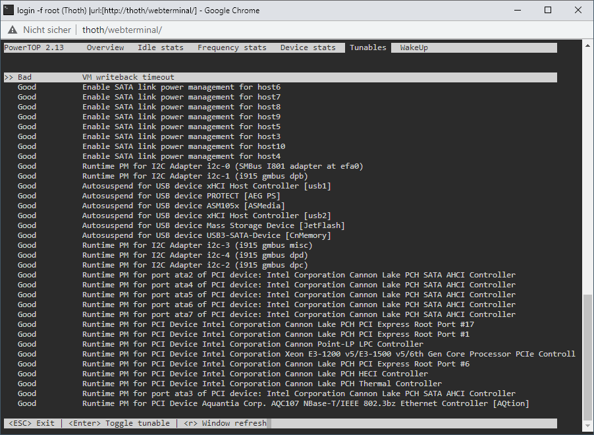The height and width of the screenshot is (435, 594).
Task: Switch to the Overview tab
Action: tap(105, 47)
